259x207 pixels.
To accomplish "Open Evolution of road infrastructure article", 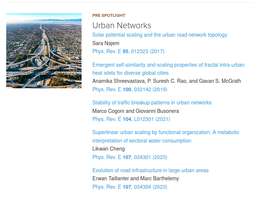I will [150, 170].
